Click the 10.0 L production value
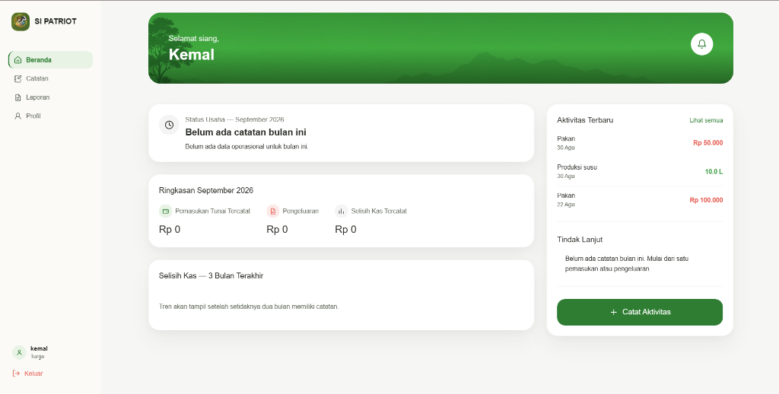 (x=714, y=172)
